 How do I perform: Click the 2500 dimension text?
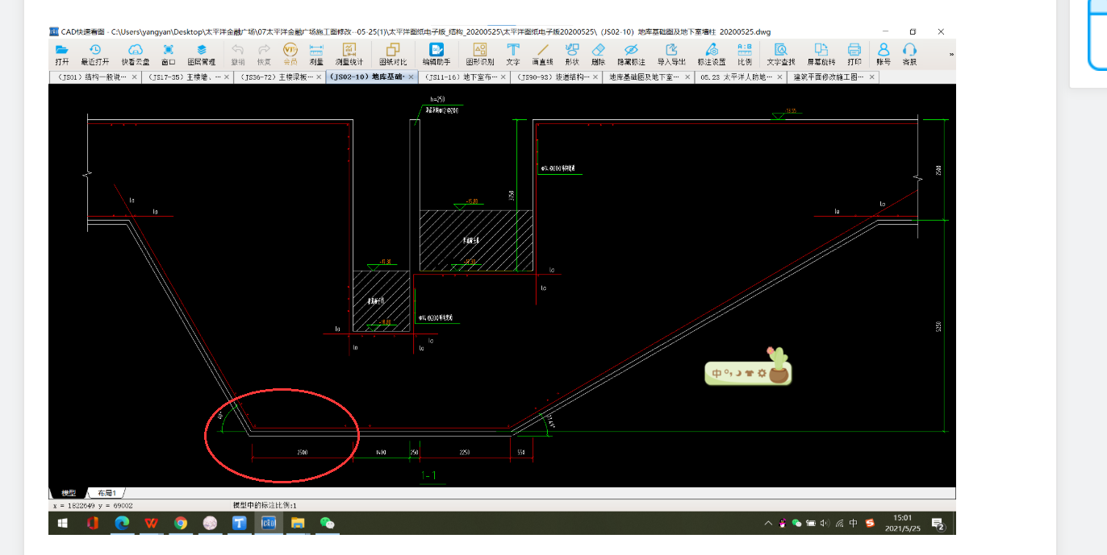[303, 453]
